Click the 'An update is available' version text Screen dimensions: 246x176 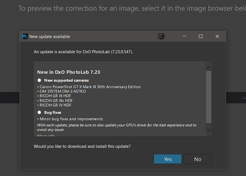(83, 52)
